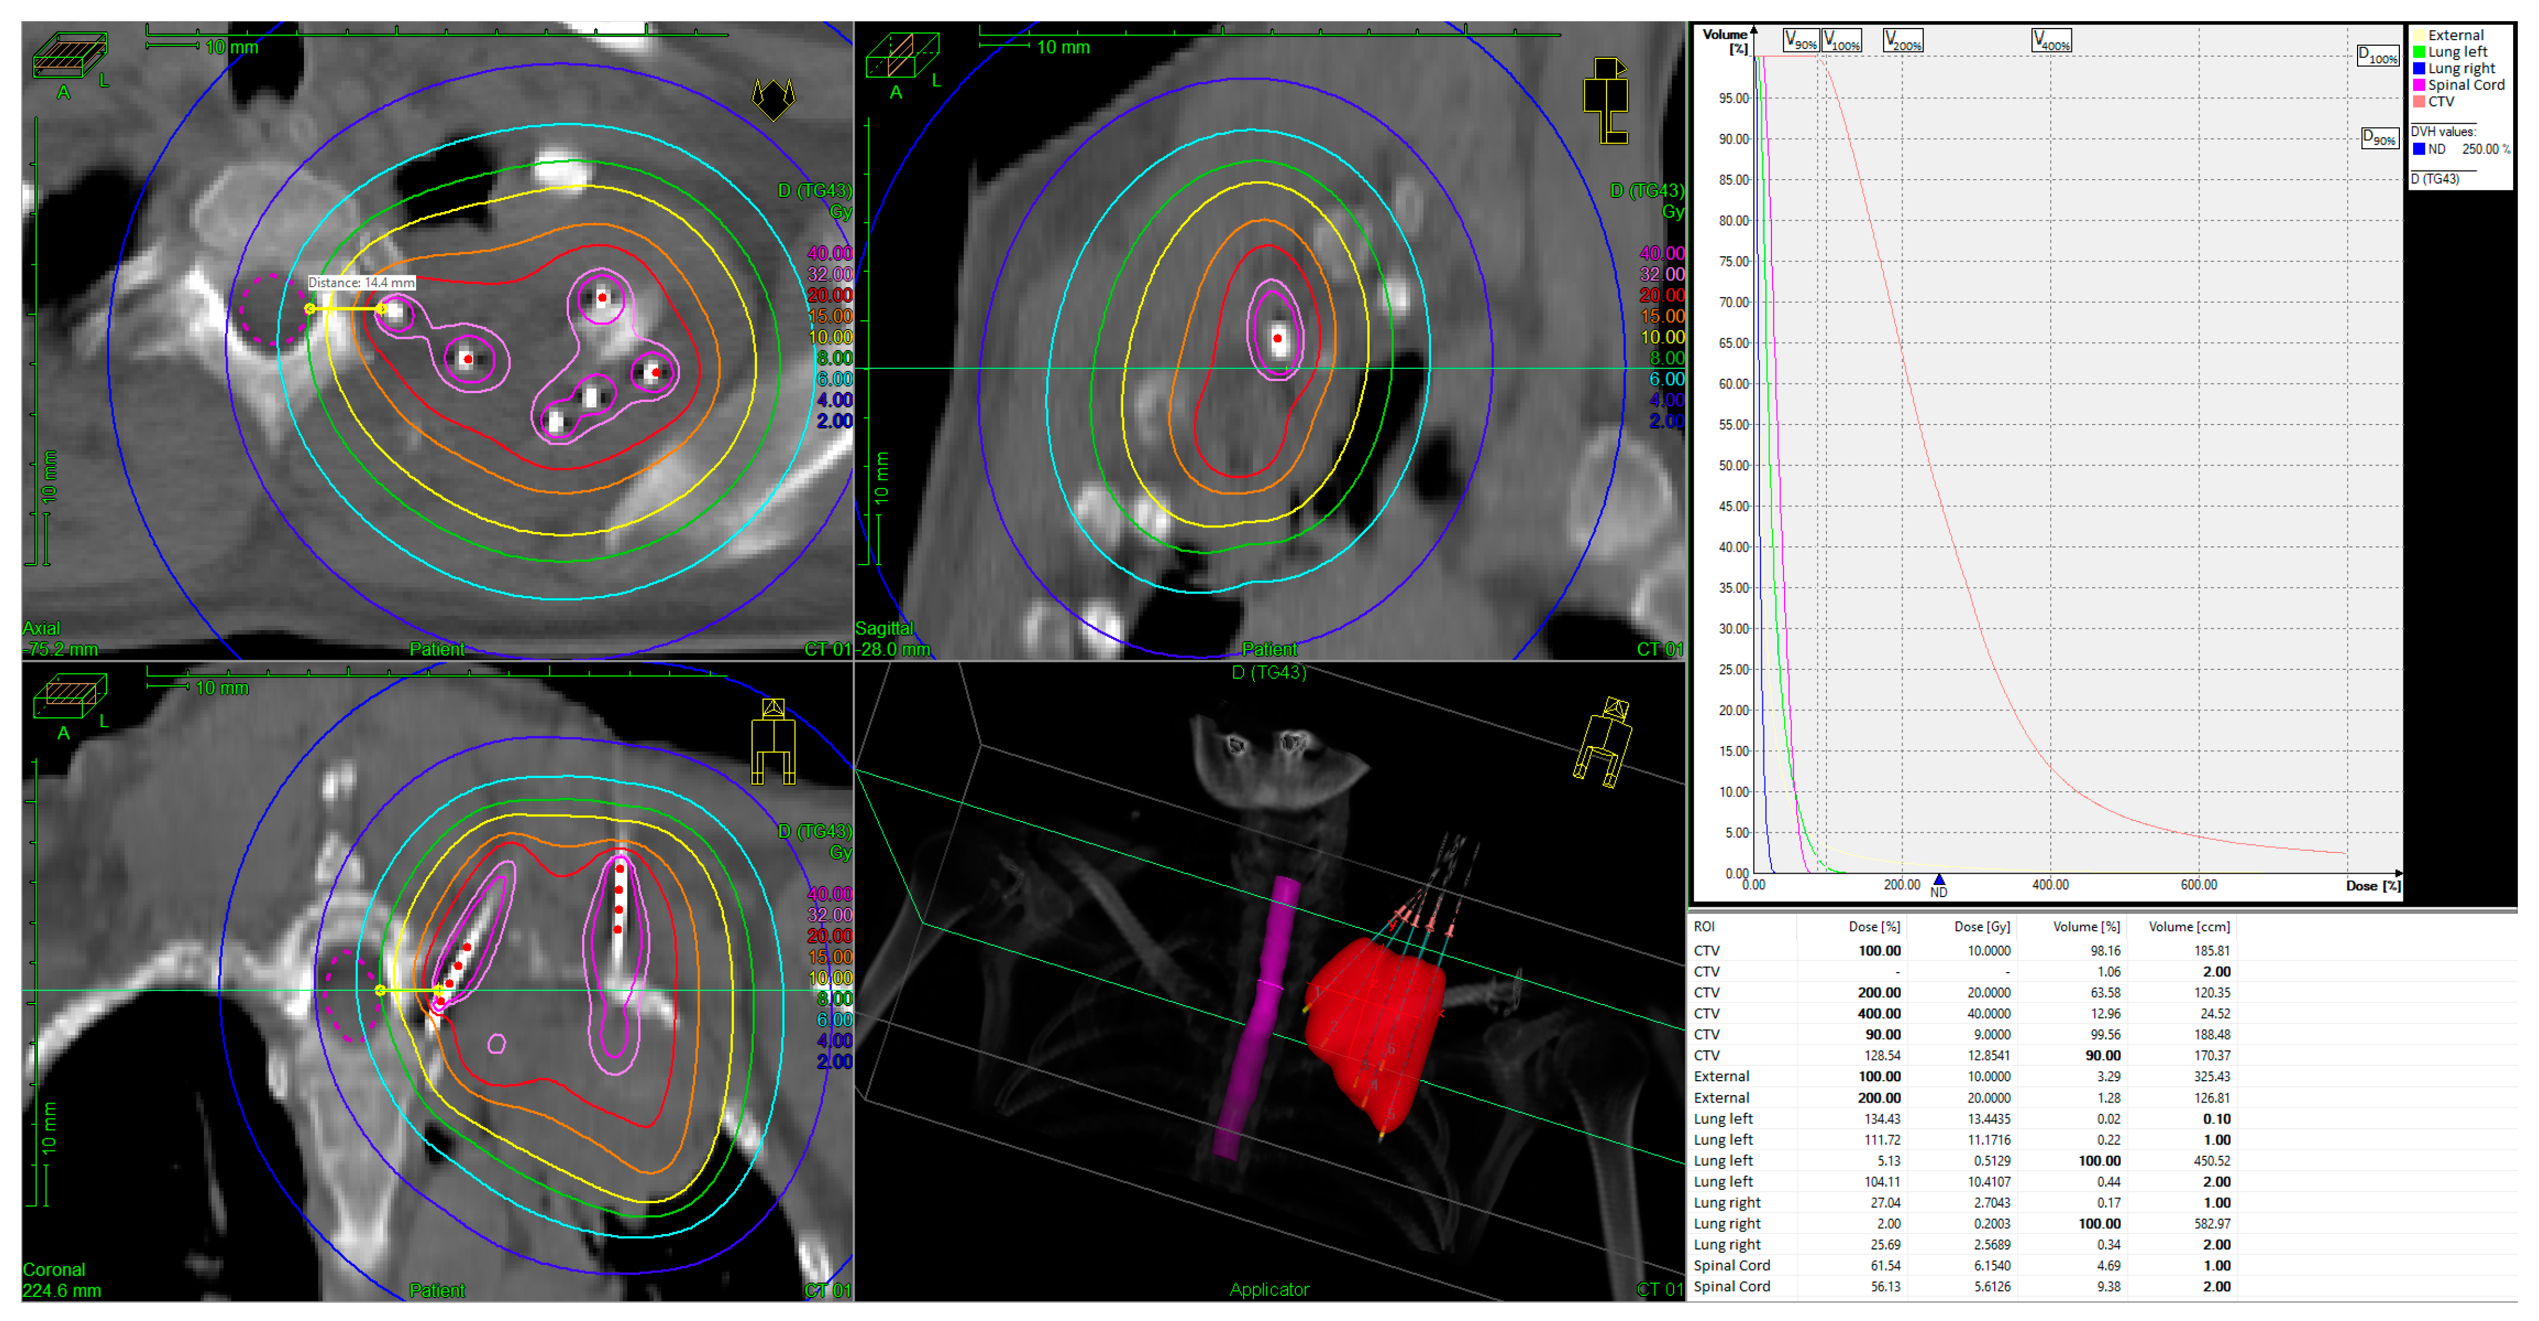Click the blue ND marker on dose axis
Screen dimensions: 2539x1321
click(1939, 880)
